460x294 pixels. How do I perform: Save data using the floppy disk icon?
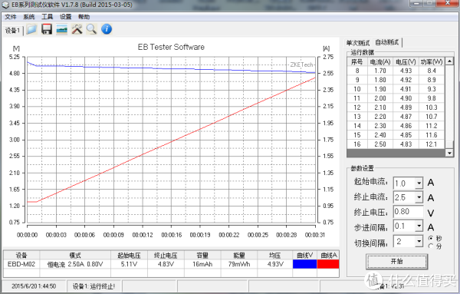point(47,29)
